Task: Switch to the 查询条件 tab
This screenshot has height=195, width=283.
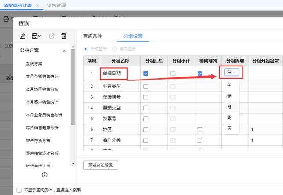Action: pos(93,36)
